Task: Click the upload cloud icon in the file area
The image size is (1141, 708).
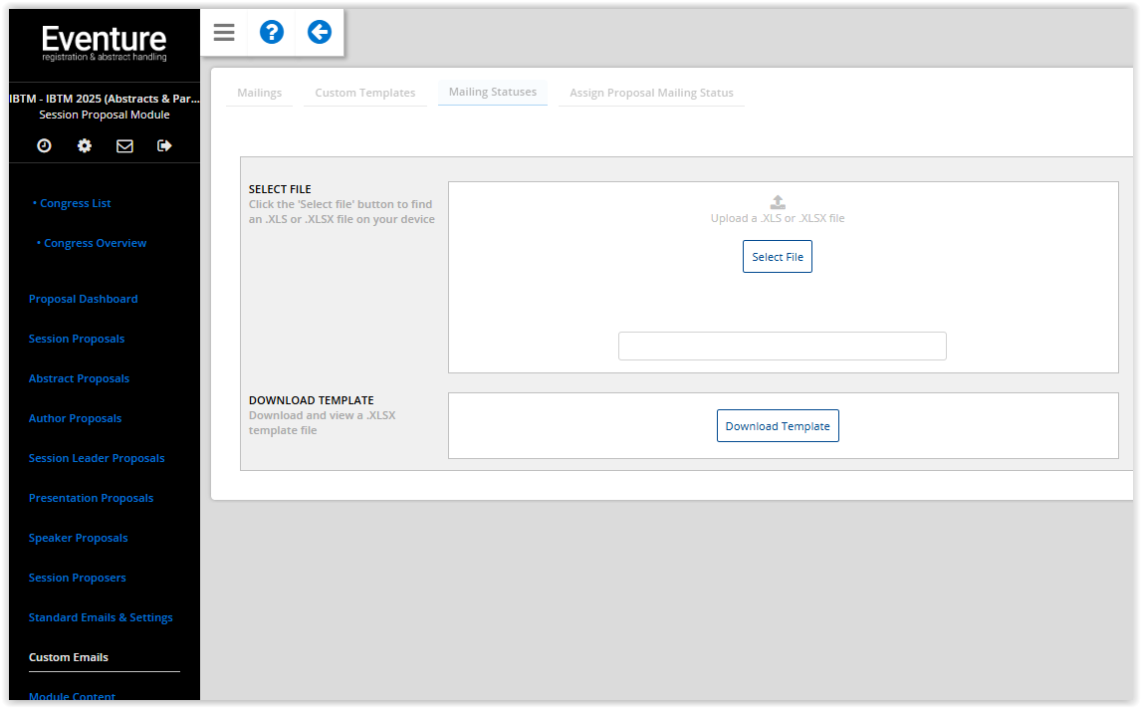Action: [x=778, y=200]
